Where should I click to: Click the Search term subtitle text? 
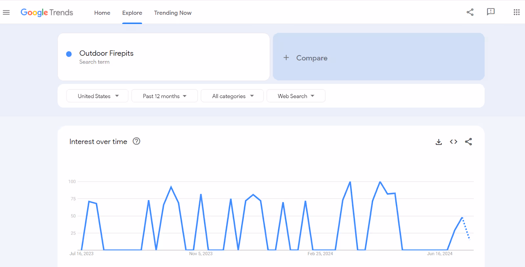pyautogui.click(x=94, y=62)
